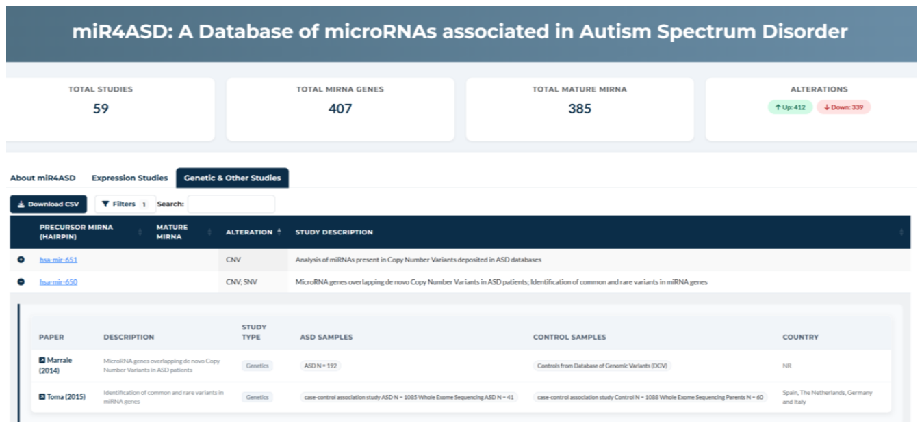This screenshot has width=922, height=427.
Task: Select Genetic & Other Studies tab
Action: [x=232, y=178]
